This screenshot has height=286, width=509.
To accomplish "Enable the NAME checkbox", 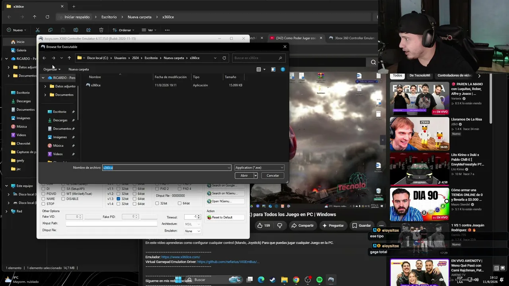I will (x=44, y=199).
